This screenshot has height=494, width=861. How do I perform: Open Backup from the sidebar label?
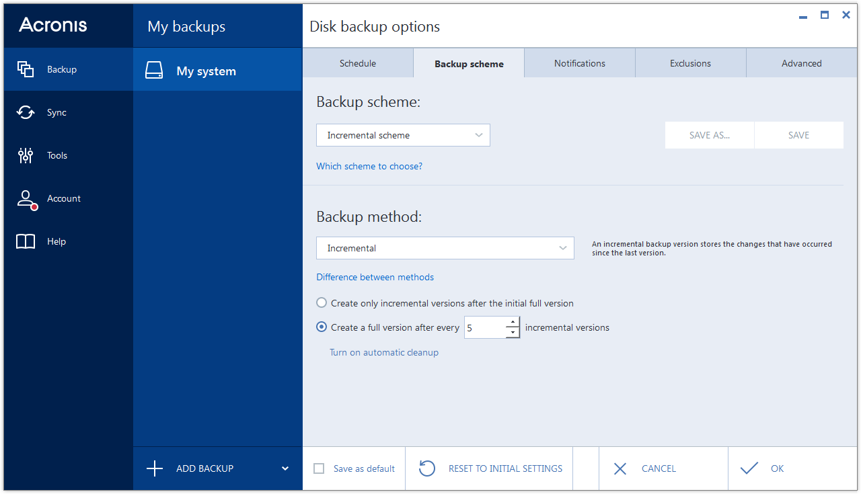(x=62, y=69)
